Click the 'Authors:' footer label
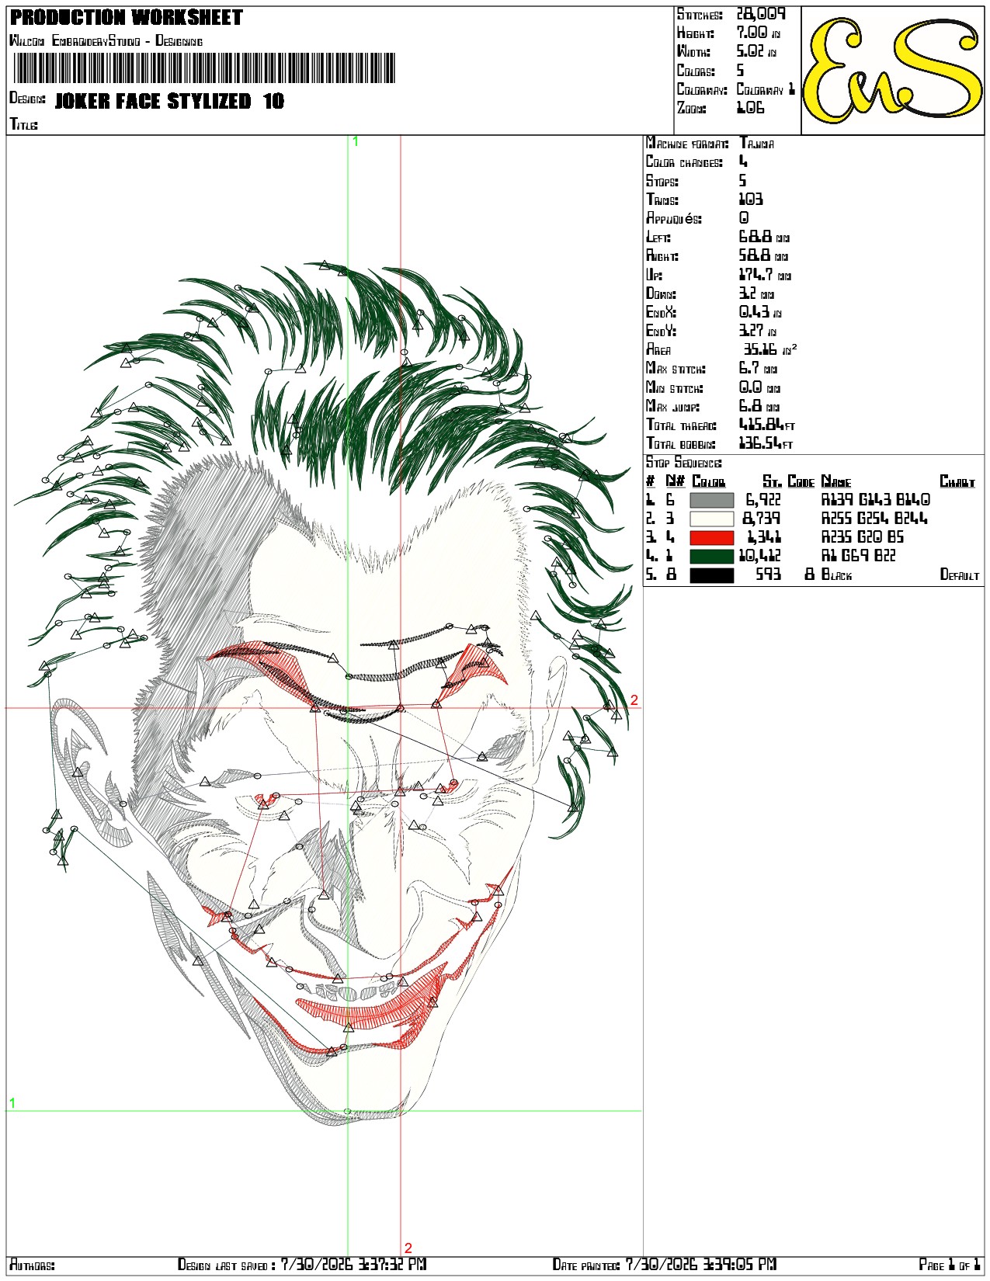 pyautogui.click(x=32, y=1265)
